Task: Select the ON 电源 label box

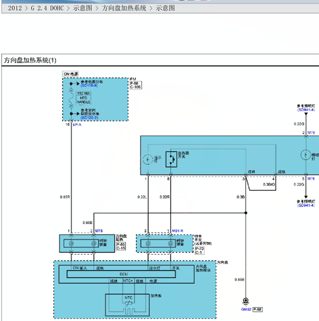Action: [x=71, y=74]
